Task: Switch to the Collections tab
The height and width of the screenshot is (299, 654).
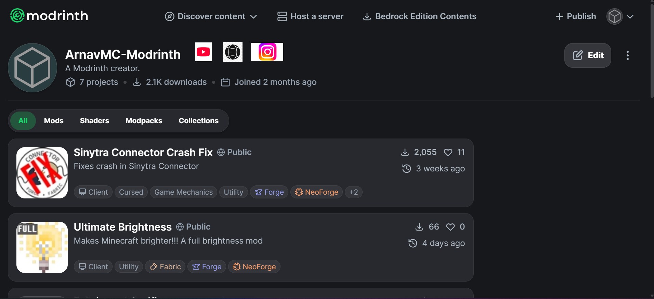Action: (199, 121)
